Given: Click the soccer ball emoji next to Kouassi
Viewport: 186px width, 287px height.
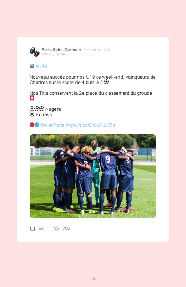Looking at the screenshot, I should coord(32,114).
